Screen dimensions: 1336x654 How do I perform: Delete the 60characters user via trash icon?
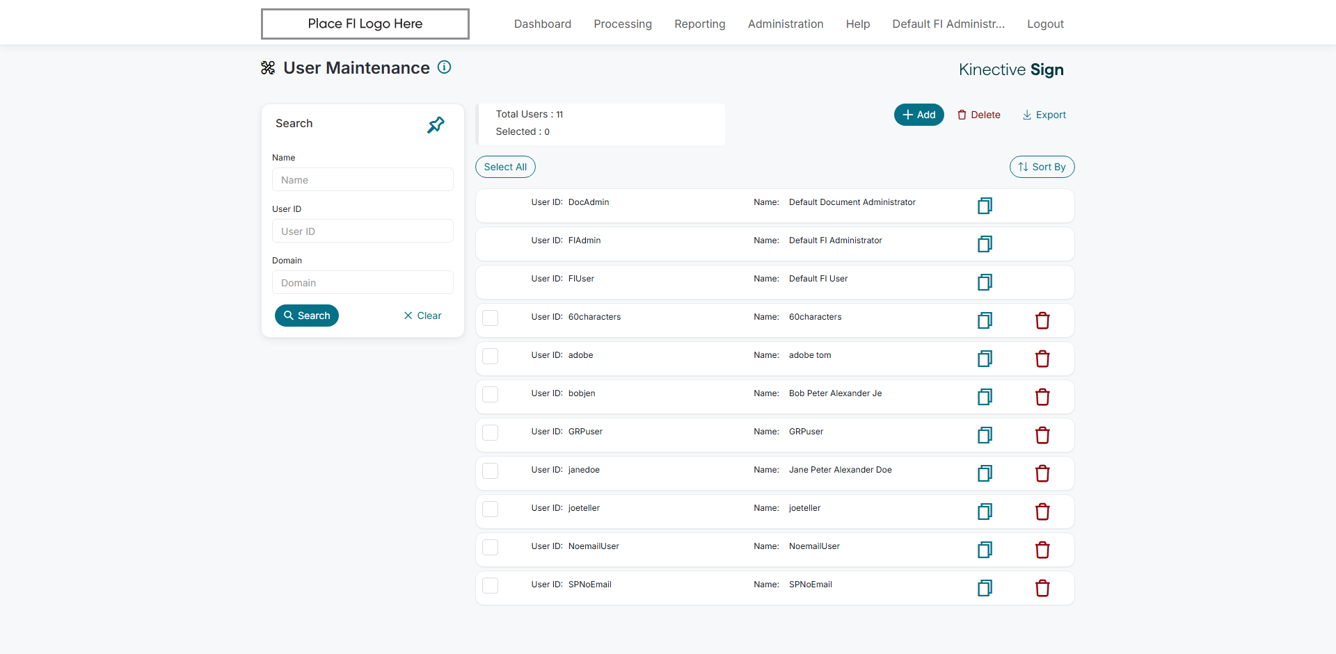coord(1042,320)
